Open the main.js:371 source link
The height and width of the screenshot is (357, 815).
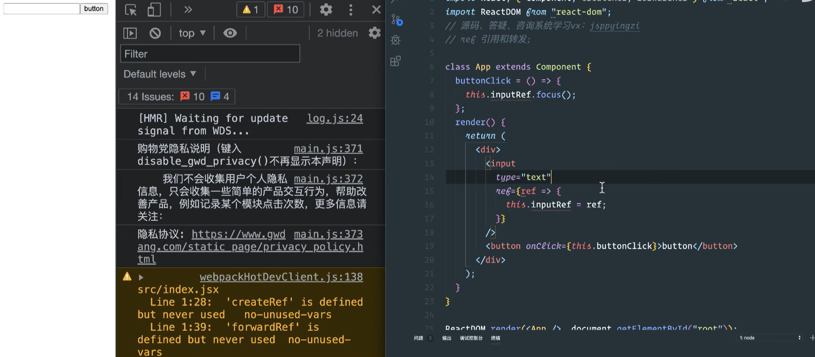(x=328, y=149)
